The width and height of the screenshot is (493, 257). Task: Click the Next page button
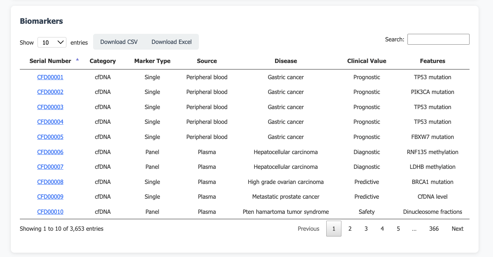coord(457,229)
